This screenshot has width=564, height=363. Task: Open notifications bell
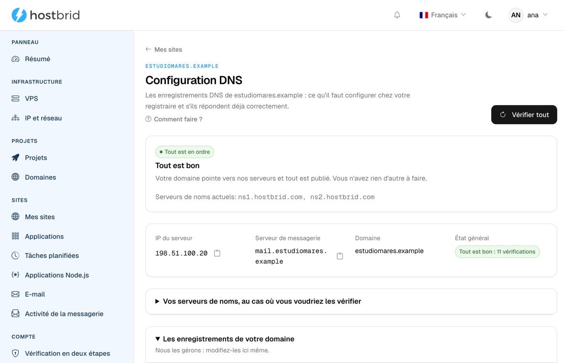397,15
